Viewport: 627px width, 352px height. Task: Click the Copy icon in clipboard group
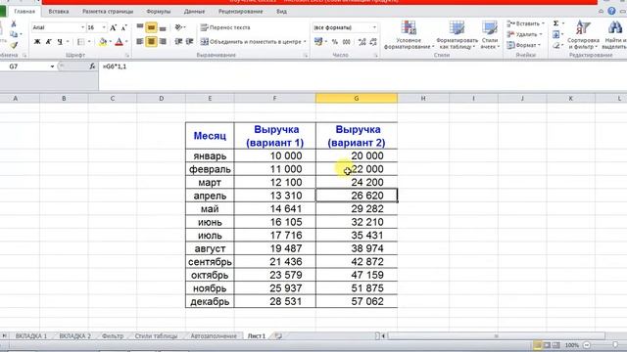tap(13, 35)
